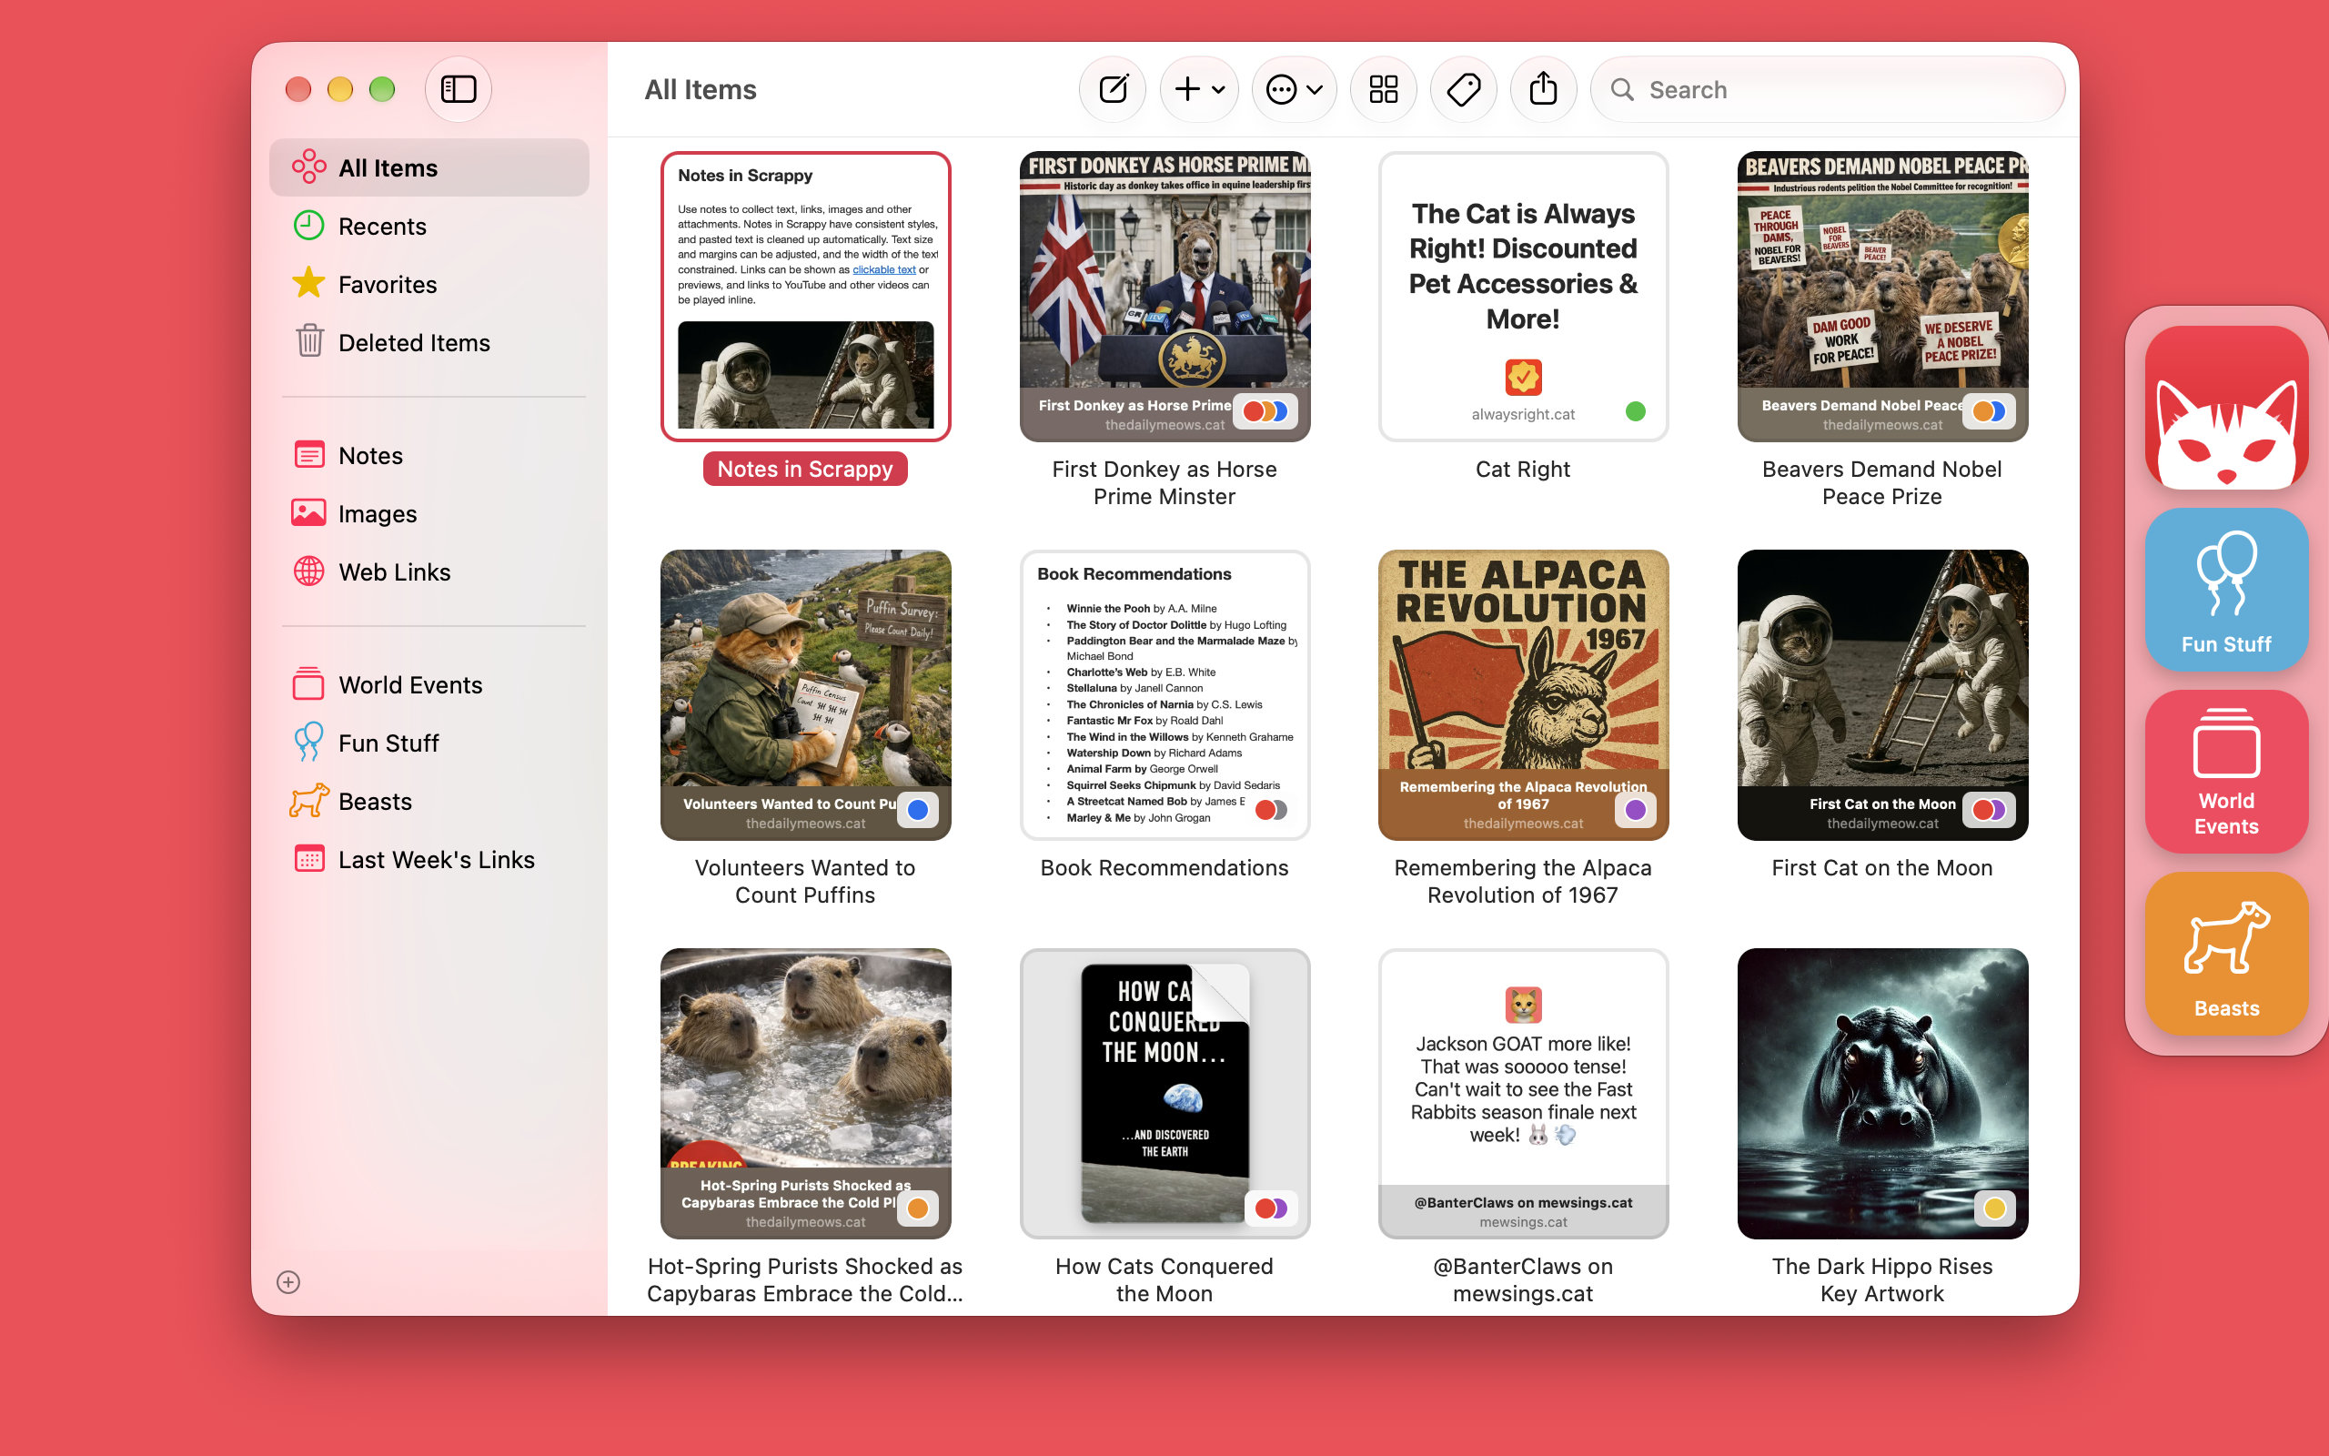Open the ellipsis more-actions dropdown
Image resolution: width=2329 pixels, height=1456 pixels.
[x=1294, y=89]
